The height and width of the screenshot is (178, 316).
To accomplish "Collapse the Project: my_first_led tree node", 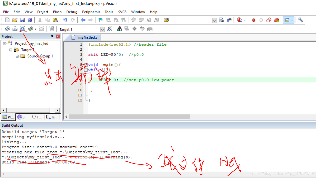I will [5, 44].
